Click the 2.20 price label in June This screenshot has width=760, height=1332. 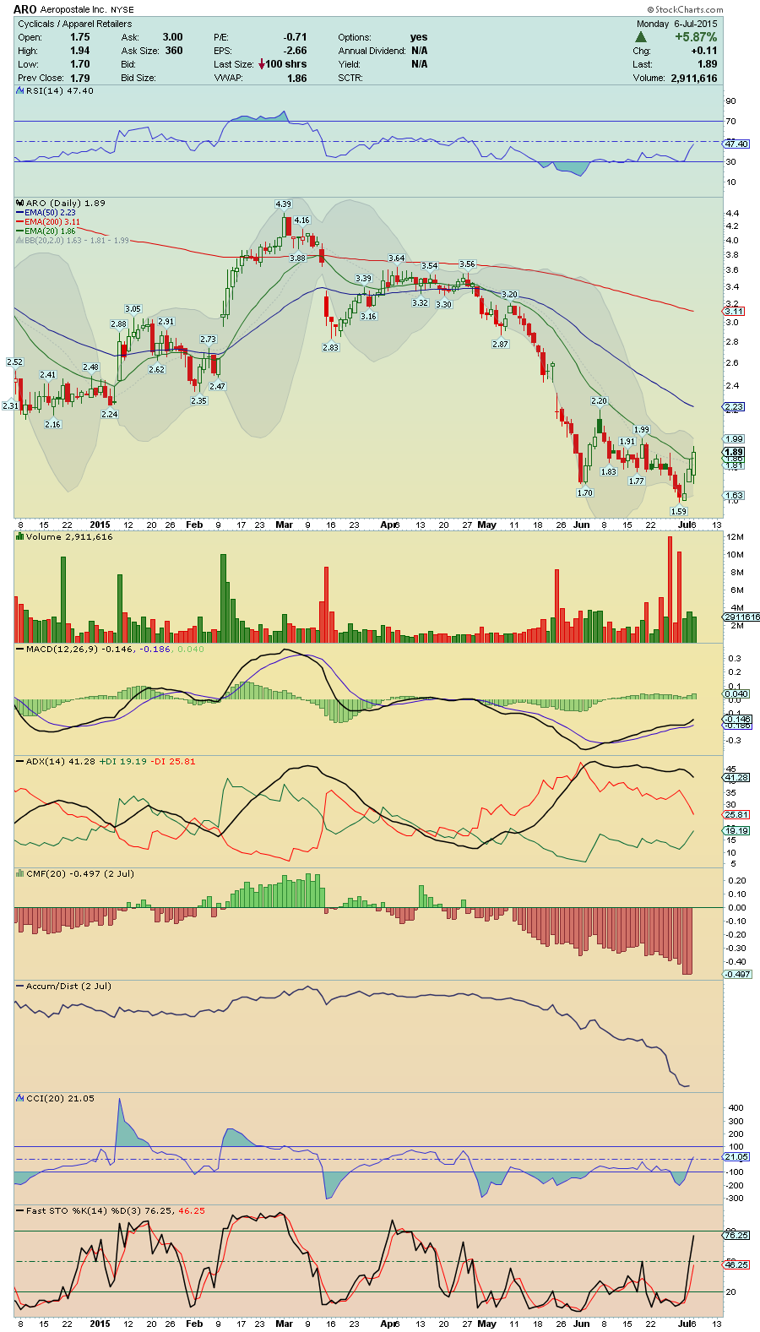coord(599,400)
